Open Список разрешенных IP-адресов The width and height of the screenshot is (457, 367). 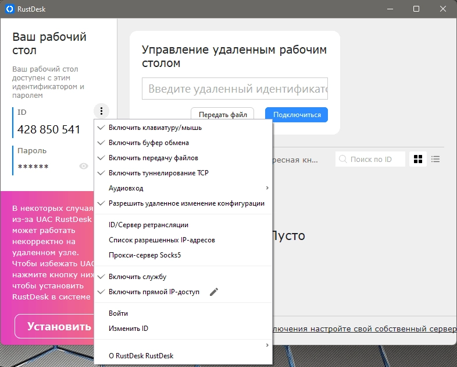pos(183,240)
